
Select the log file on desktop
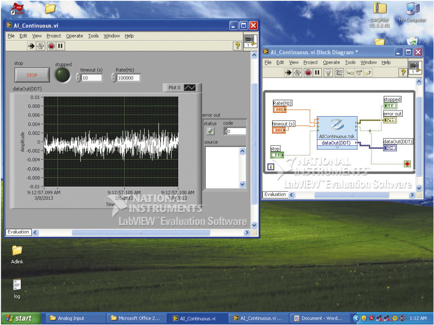pyautogui.click(x=17, y=288)
